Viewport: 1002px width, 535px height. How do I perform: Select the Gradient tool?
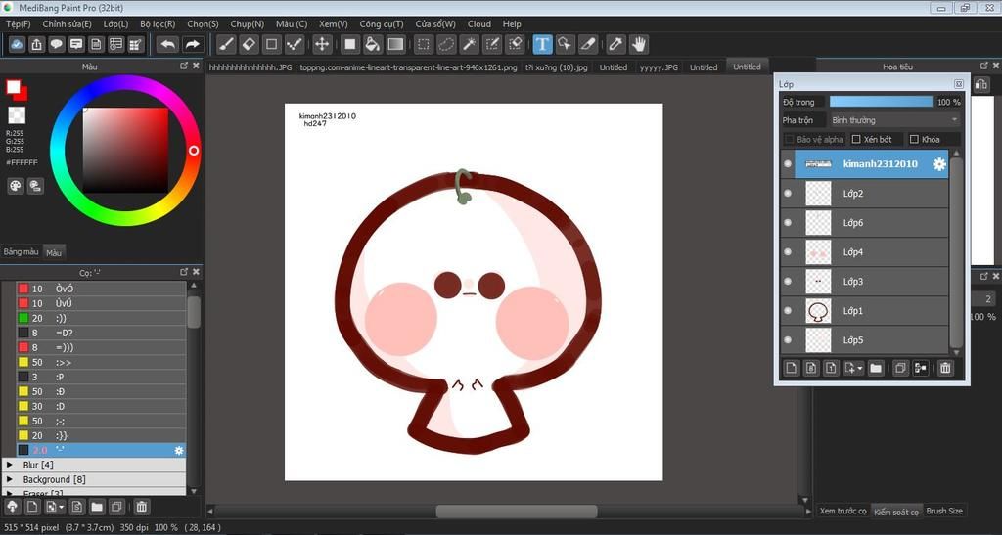tap(395, 44)
